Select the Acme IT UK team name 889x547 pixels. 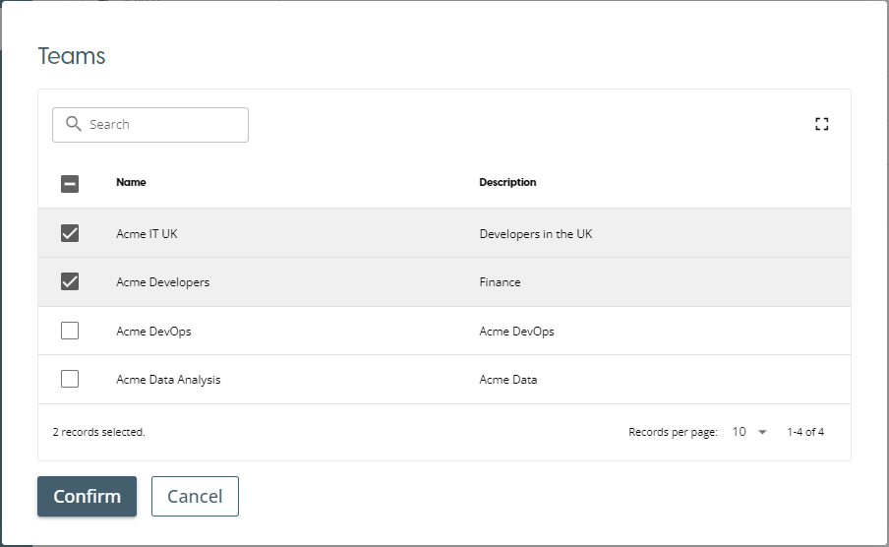click(147, 234)
